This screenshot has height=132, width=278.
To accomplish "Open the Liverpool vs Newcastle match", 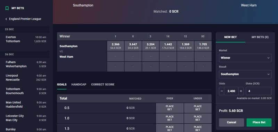I will [x=26, y=78].
